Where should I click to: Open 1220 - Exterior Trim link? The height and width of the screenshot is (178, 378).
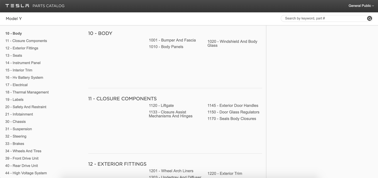coord(225,174)
